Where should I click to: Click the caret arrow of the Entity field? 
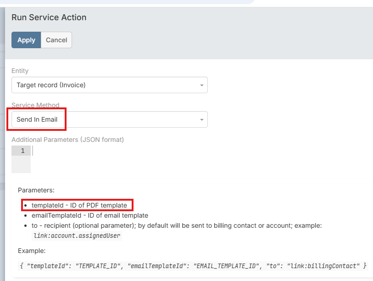(x=201, y=85)
